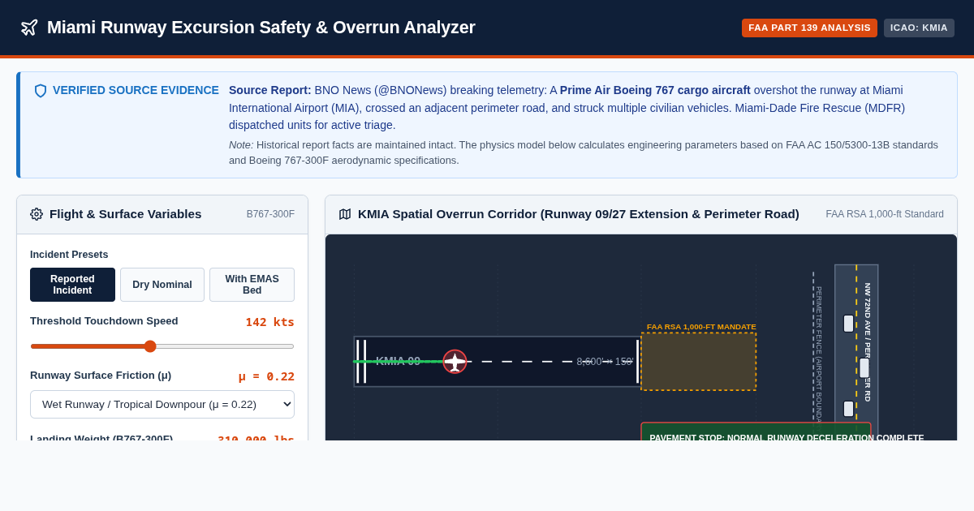Click the ICAO: KMIA badge
The image size is (974, 511).
point(919,28)
